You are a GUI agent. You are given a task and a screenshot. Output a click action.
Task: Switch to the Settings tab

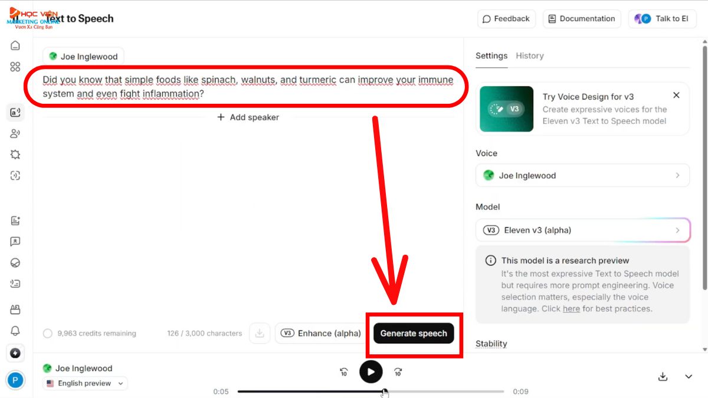click(x=491, y=55)
